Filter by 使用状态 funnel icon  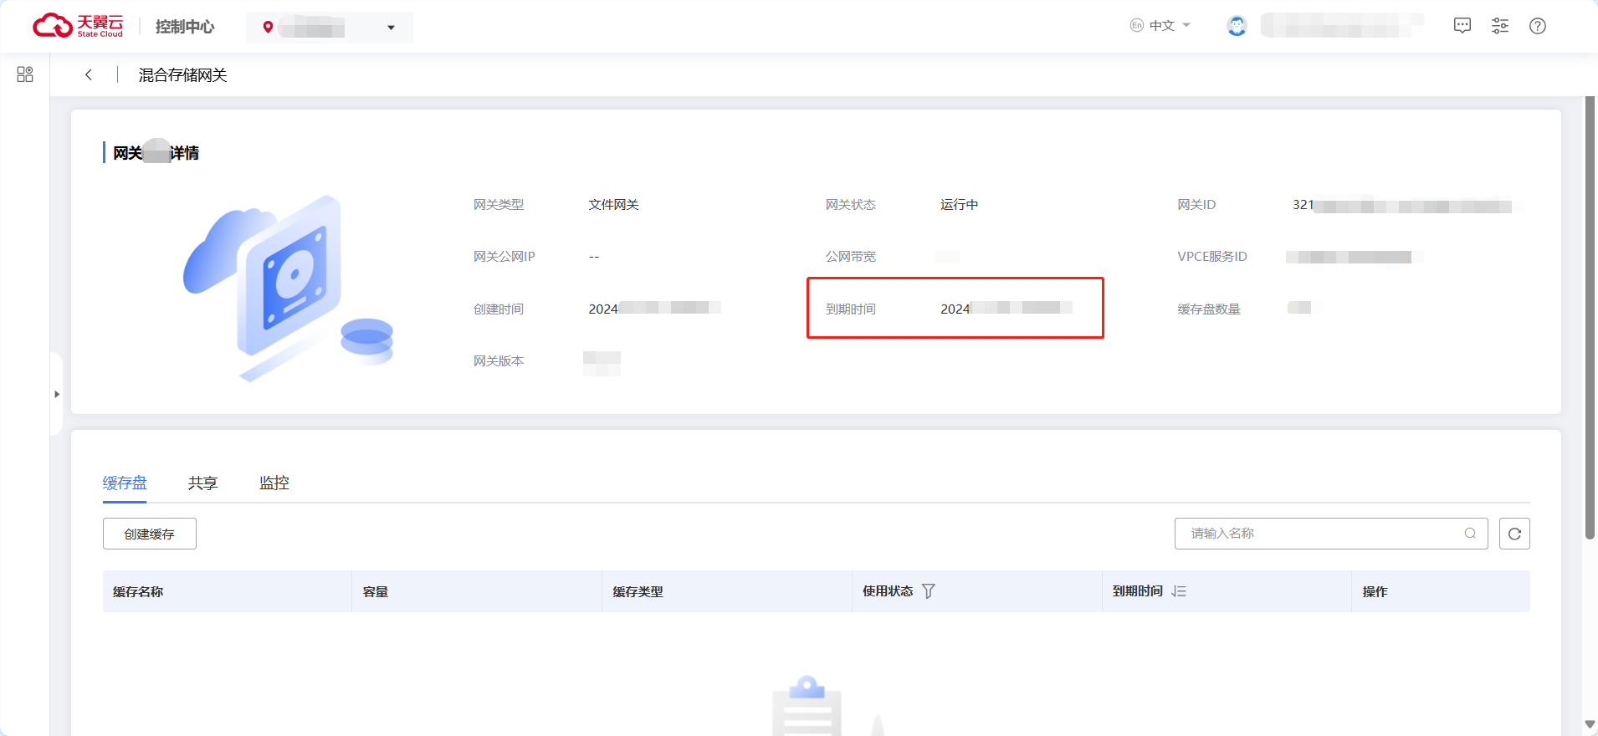pyautogui.click(x=929, y=591)
